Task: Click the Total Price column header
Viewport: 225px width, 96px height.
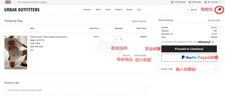Action: point(141,29)
